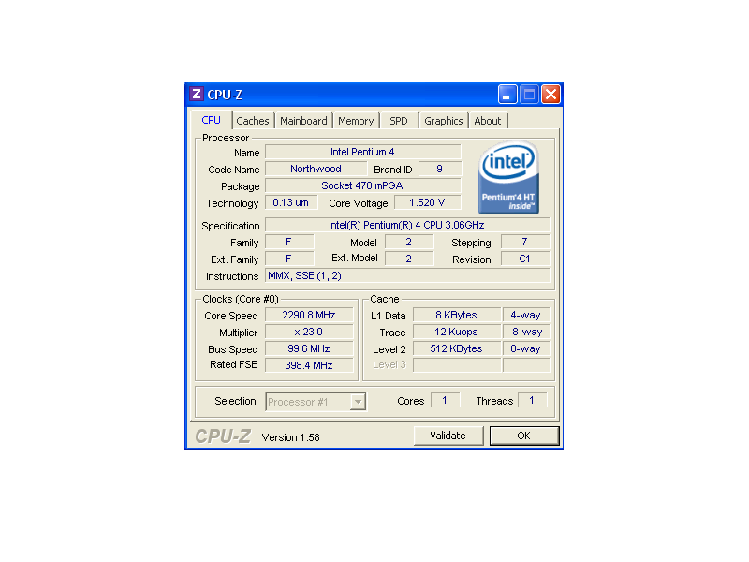
Task: Click the CPU-Z title bar logo icon
Action: [x=197, y=95]
